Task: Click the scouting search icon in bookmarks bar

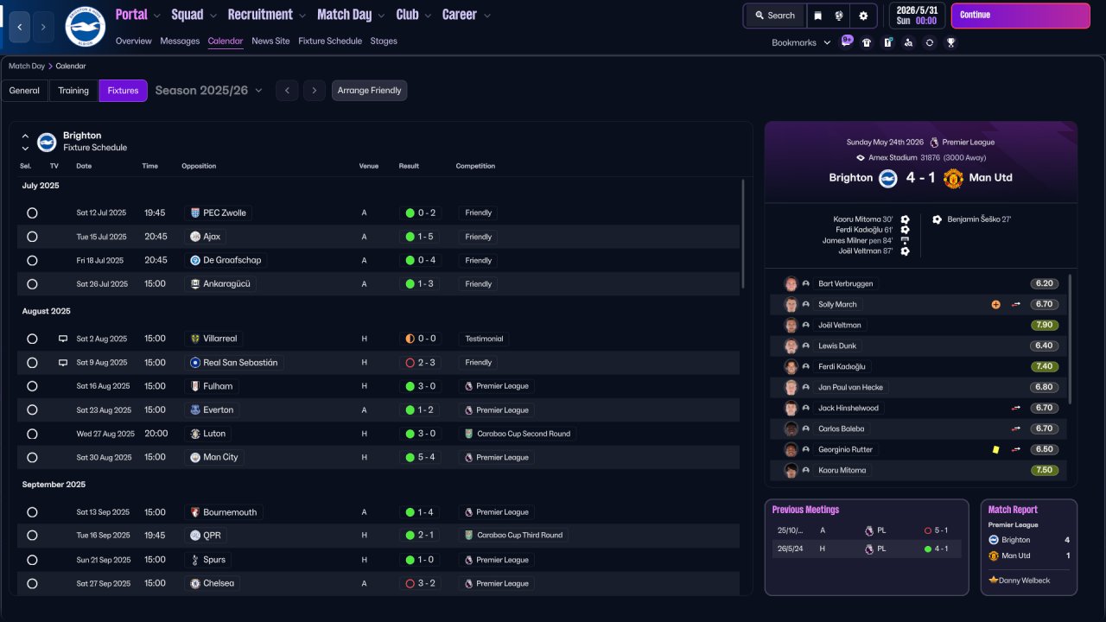Action: [908, 42]
